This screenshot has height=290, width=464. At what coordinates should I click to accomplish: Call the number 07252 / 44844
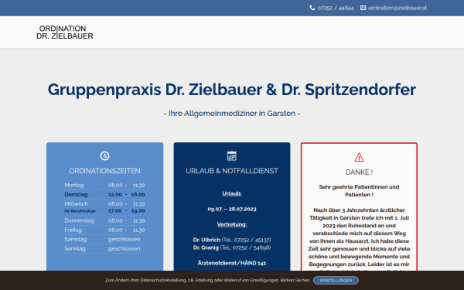point(336,8)
